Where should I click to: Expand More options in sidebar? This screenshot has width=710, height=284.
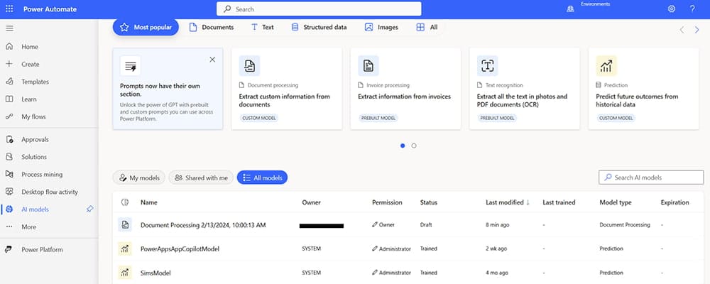[x=28, y=227]
